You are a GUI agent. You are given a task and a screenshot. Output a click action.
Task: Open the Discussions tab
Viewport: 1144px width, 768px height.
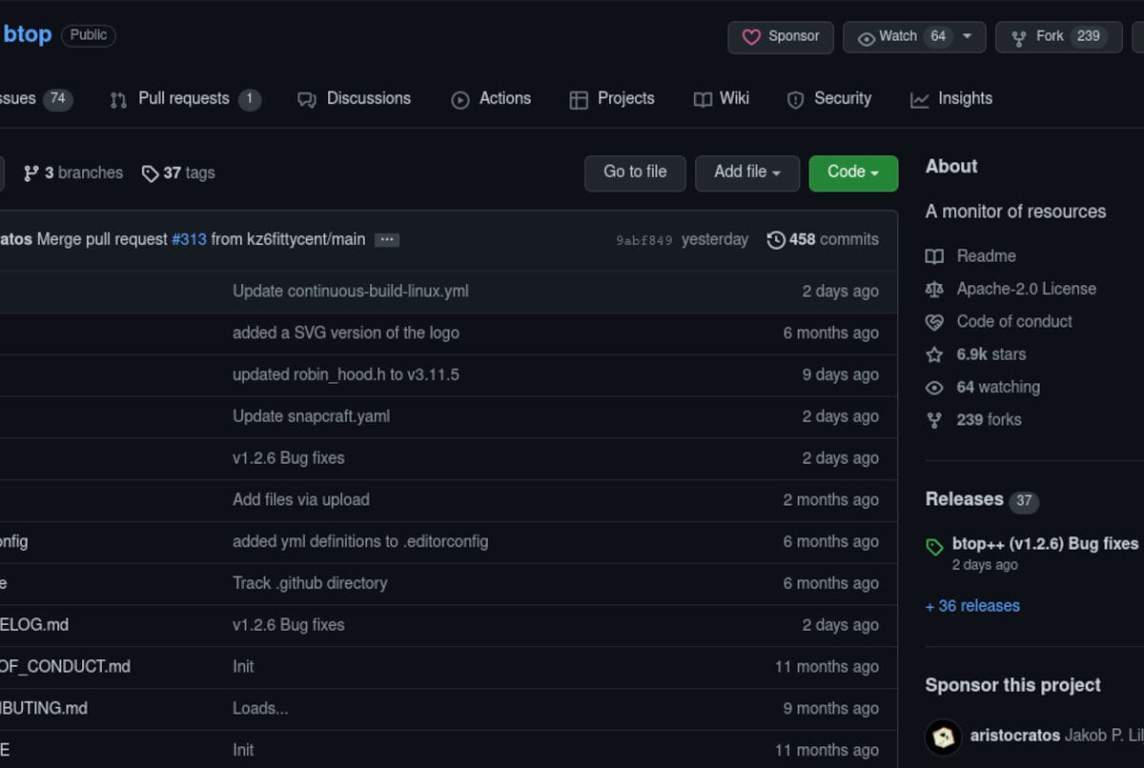(354, 99)
